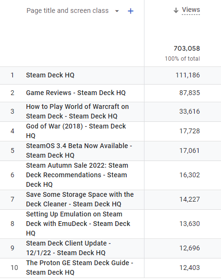Click the 111,186 views cell

pos(188,75)
